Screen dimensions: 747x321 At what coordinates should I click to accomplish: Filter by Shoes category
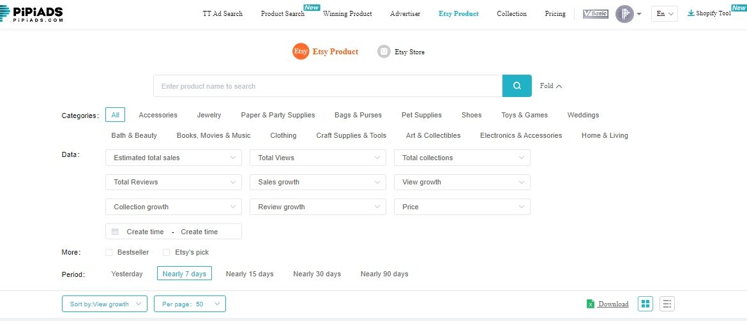[x=472, y=115]
